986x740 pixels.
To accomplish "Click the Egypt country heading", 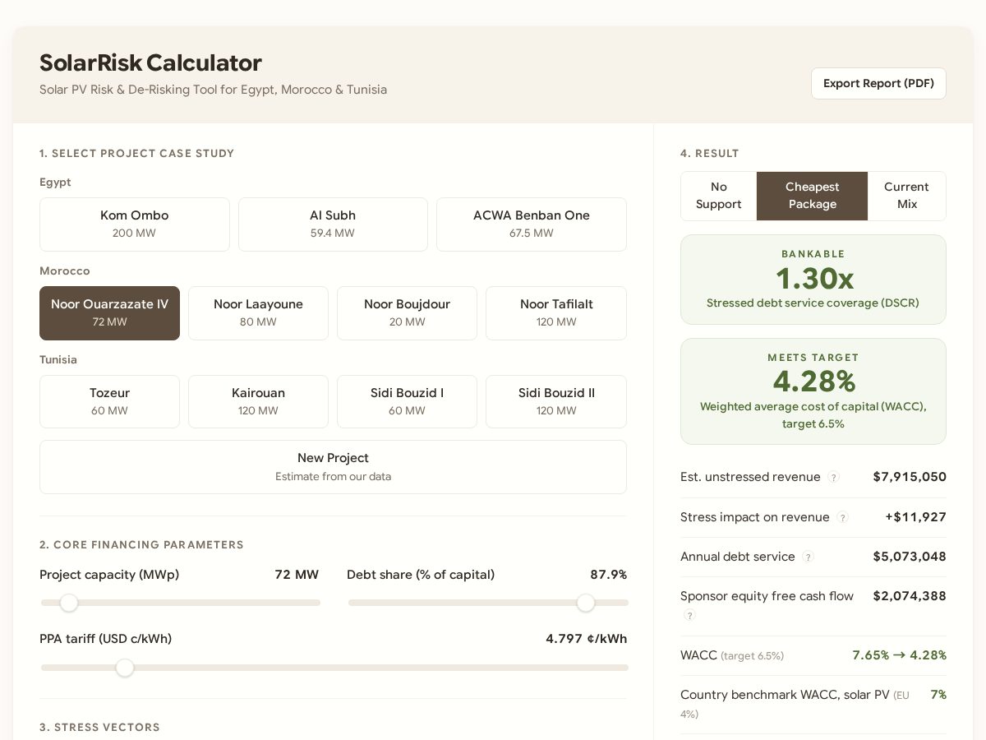I will point(55,183).
